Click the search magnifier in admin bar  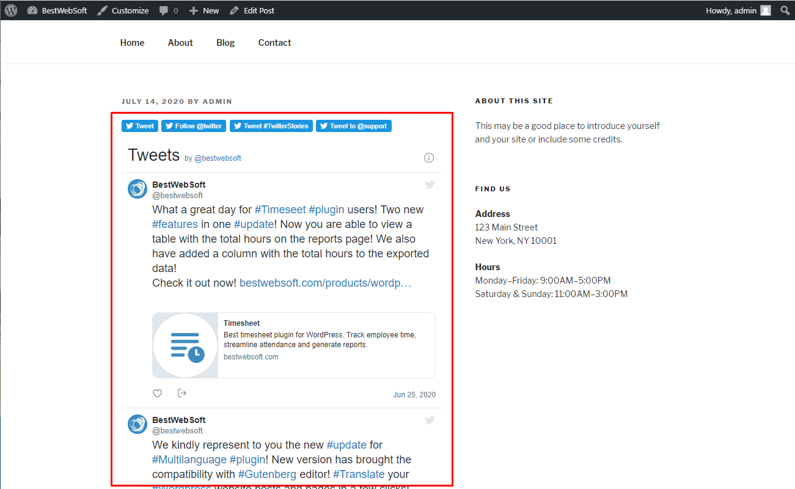pos(785,10)
